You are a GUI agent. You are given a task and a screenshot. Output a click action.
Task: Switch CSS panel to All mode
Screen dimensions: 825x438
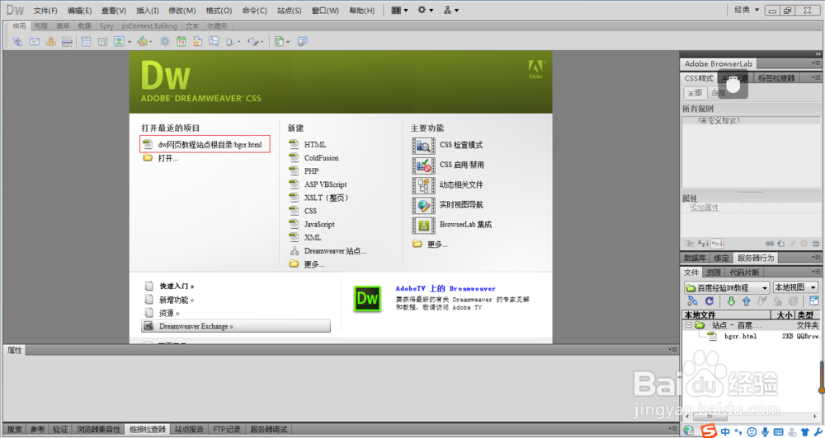click(695, 93)
